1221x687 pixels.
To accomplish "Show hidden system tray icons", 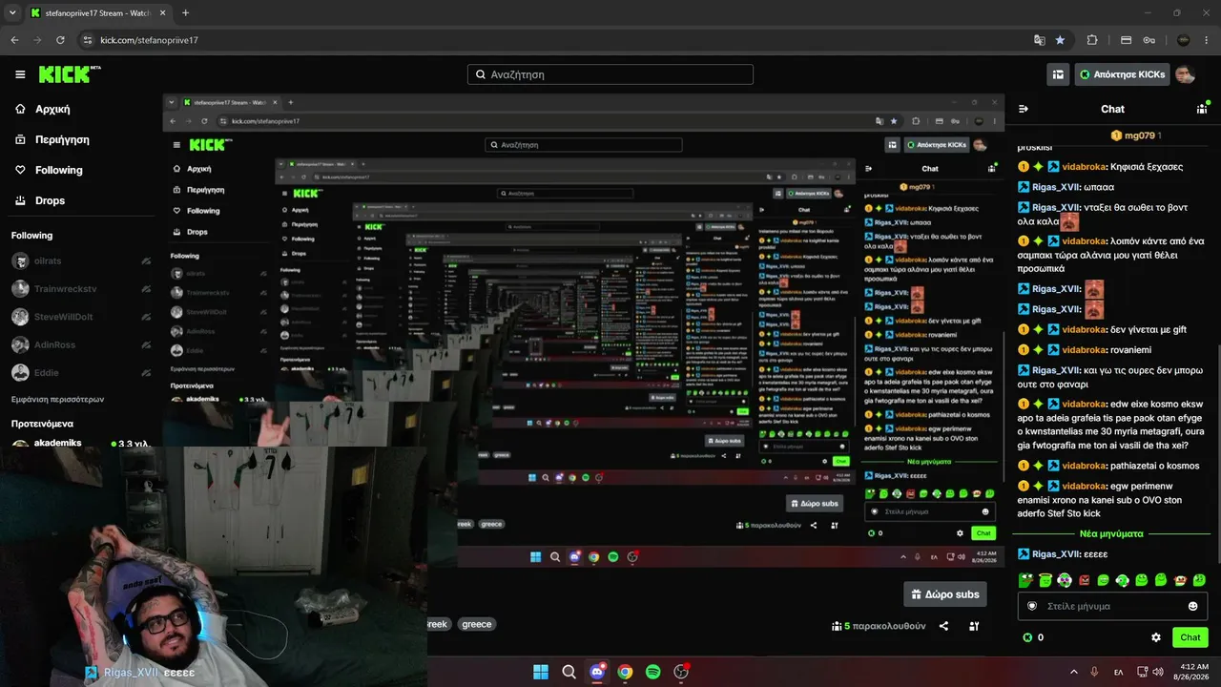I will pyautogui.click(x=1073, y=672).
